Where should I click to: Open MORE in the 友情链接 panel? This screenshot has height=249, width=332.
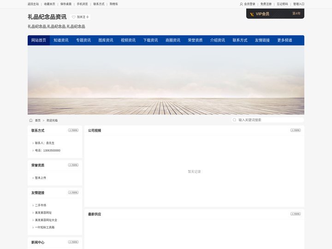(73, 192)
